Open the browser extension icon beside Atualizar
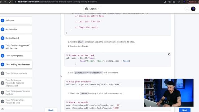The image size is (199, 112). click(x=184, y=2)
